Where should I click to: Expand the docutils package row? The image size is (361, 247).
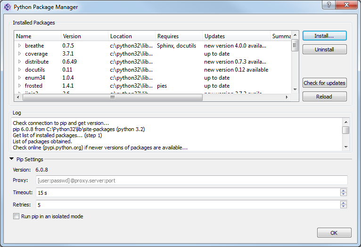coord(20,69)
